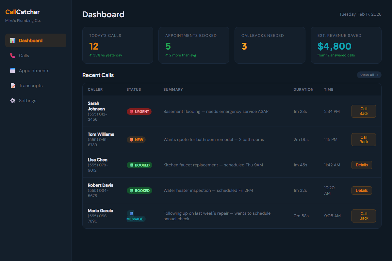The height and width of the screenshot is (261, 392).
Task: Open Appointments via the calendar icon
Action: pos(13,70)
